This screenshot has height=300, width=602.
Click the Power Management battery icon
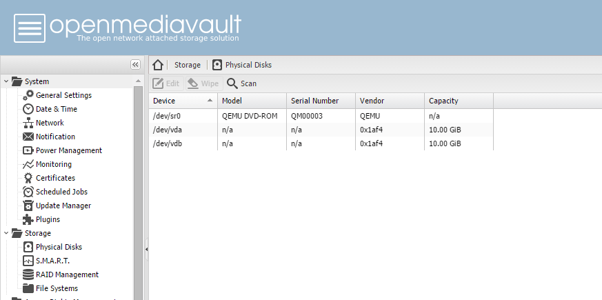(28, 150)
